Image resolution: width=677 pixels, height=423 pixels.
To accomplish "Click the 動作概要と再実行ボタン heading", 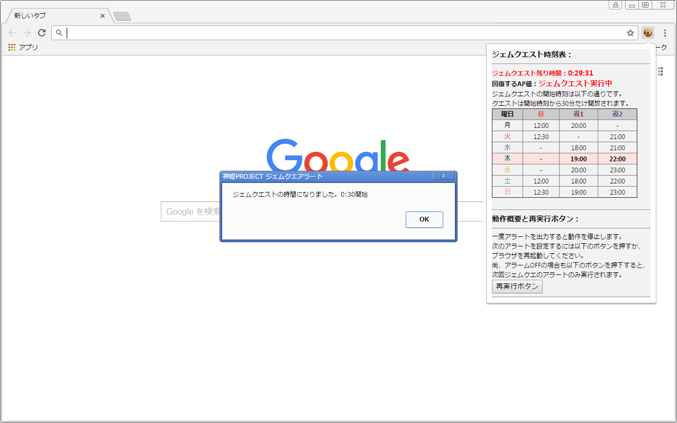I will (x=536, y=219).
